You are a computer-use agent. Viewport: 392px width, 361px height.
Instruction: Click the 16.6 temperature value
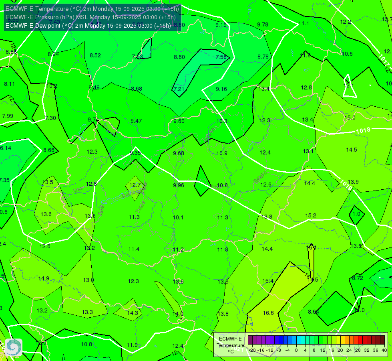[268, 313]
